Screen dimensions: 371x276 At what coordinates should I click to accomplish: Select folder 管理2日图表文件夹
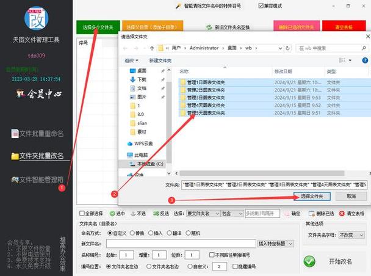click(206, 90)
